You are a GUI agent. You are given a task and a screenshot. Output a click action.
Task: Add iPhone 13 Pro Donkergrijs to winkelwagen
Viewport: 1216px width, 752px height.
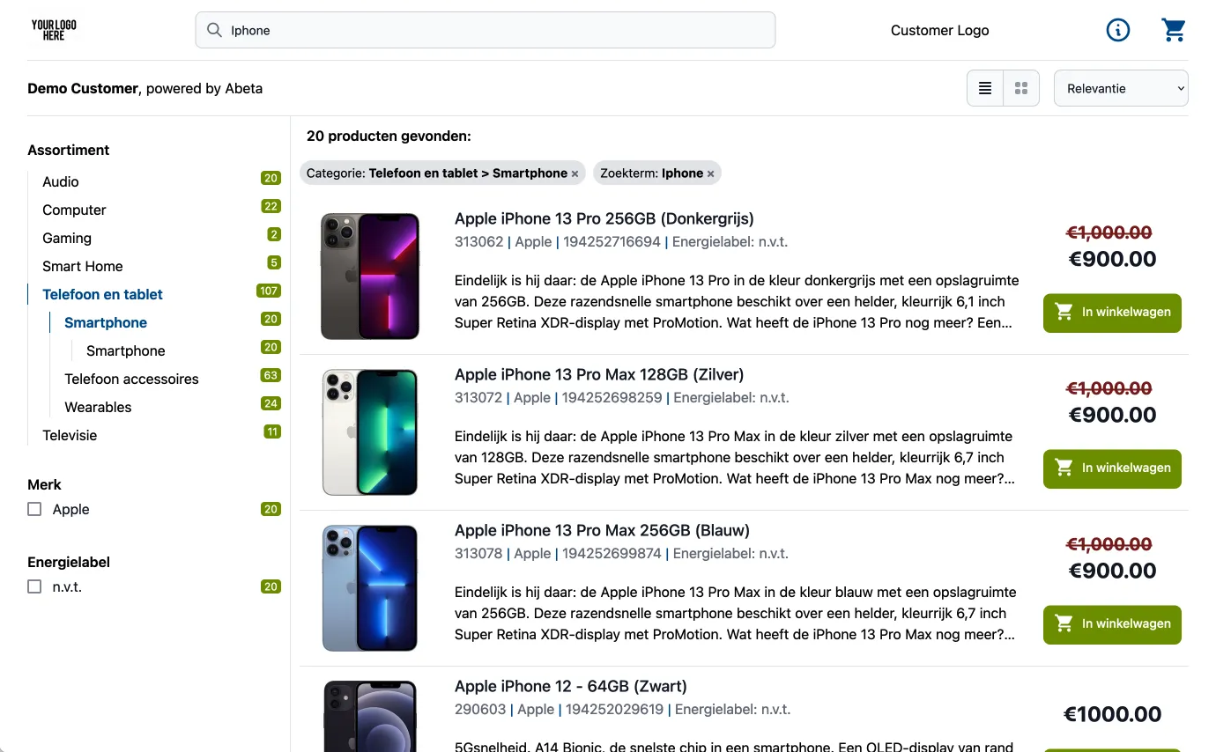[x=1112, y=313]
